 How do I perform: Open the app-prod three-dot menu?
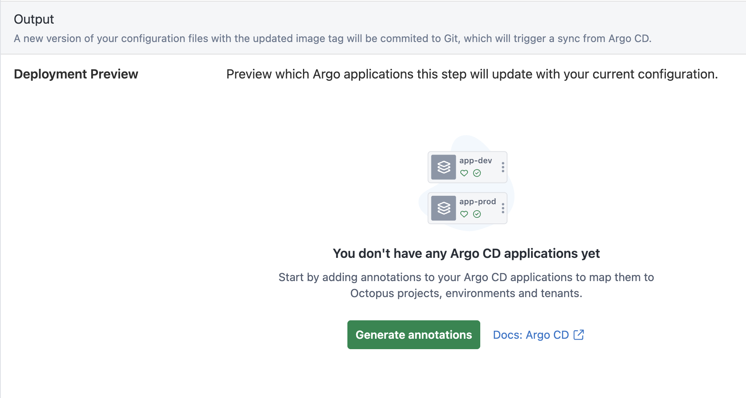[x=503, y=208]
